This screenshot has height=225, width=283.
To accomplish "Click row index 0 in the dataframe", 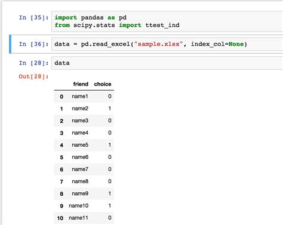I will 61,97.
